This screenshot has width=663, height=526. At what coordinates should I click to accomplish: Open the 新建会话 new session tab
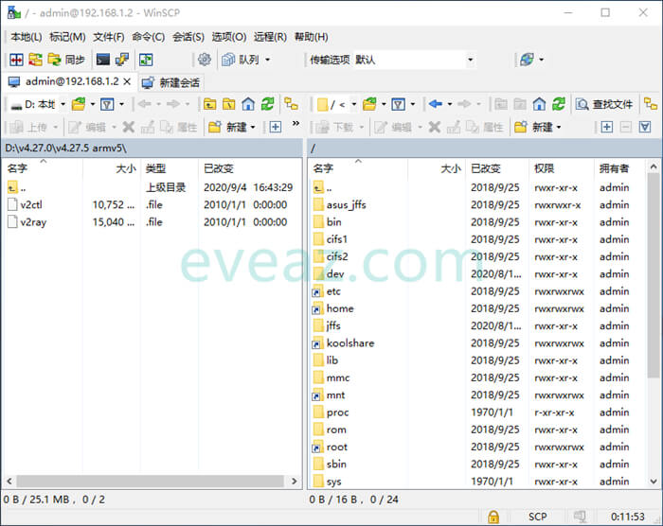pyautogui.click(x=170, y=83)
